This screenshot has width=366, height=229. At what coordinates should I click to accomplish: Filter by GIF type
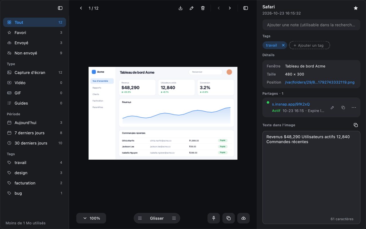pyautogui.click(x=35, y=93)
